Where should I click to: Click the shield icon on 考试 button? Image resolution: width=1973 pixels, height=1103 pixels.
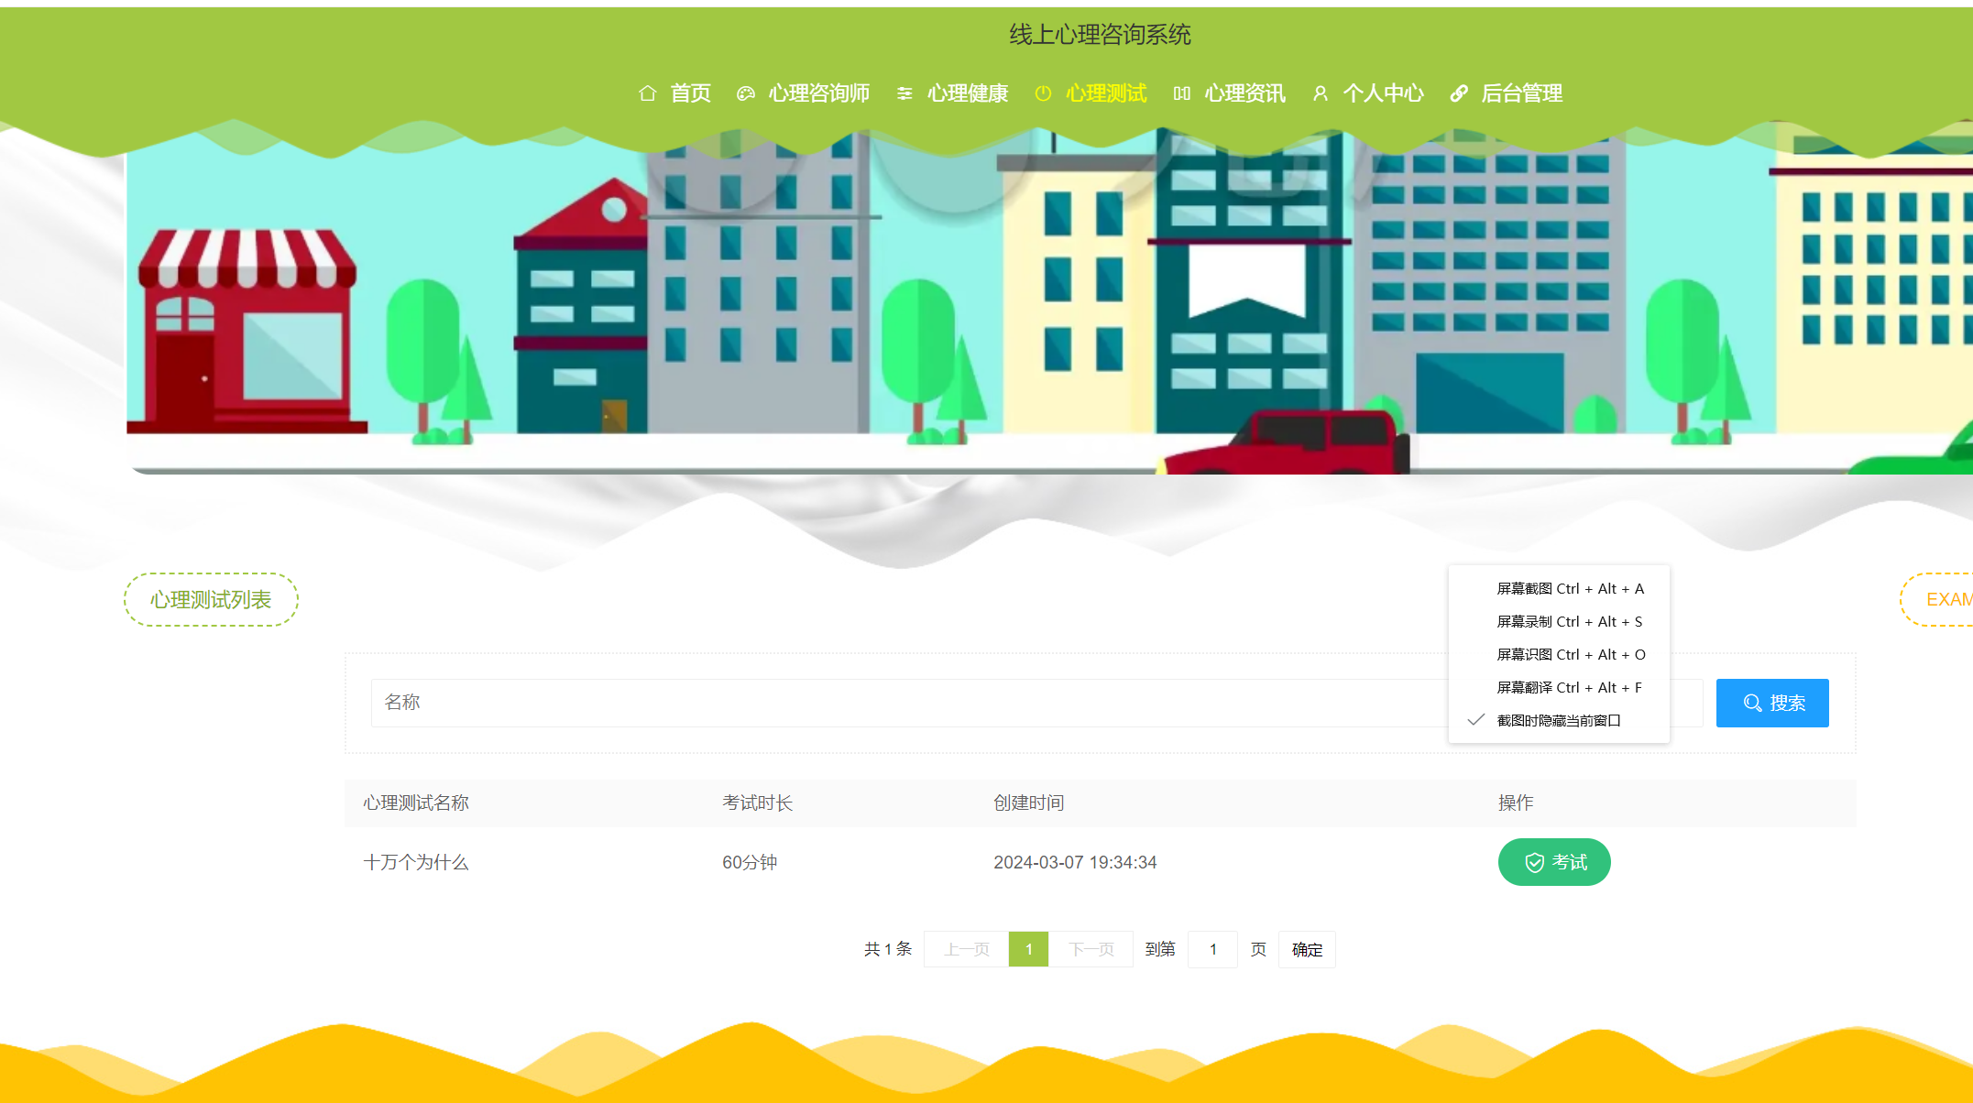[1534, 863]
